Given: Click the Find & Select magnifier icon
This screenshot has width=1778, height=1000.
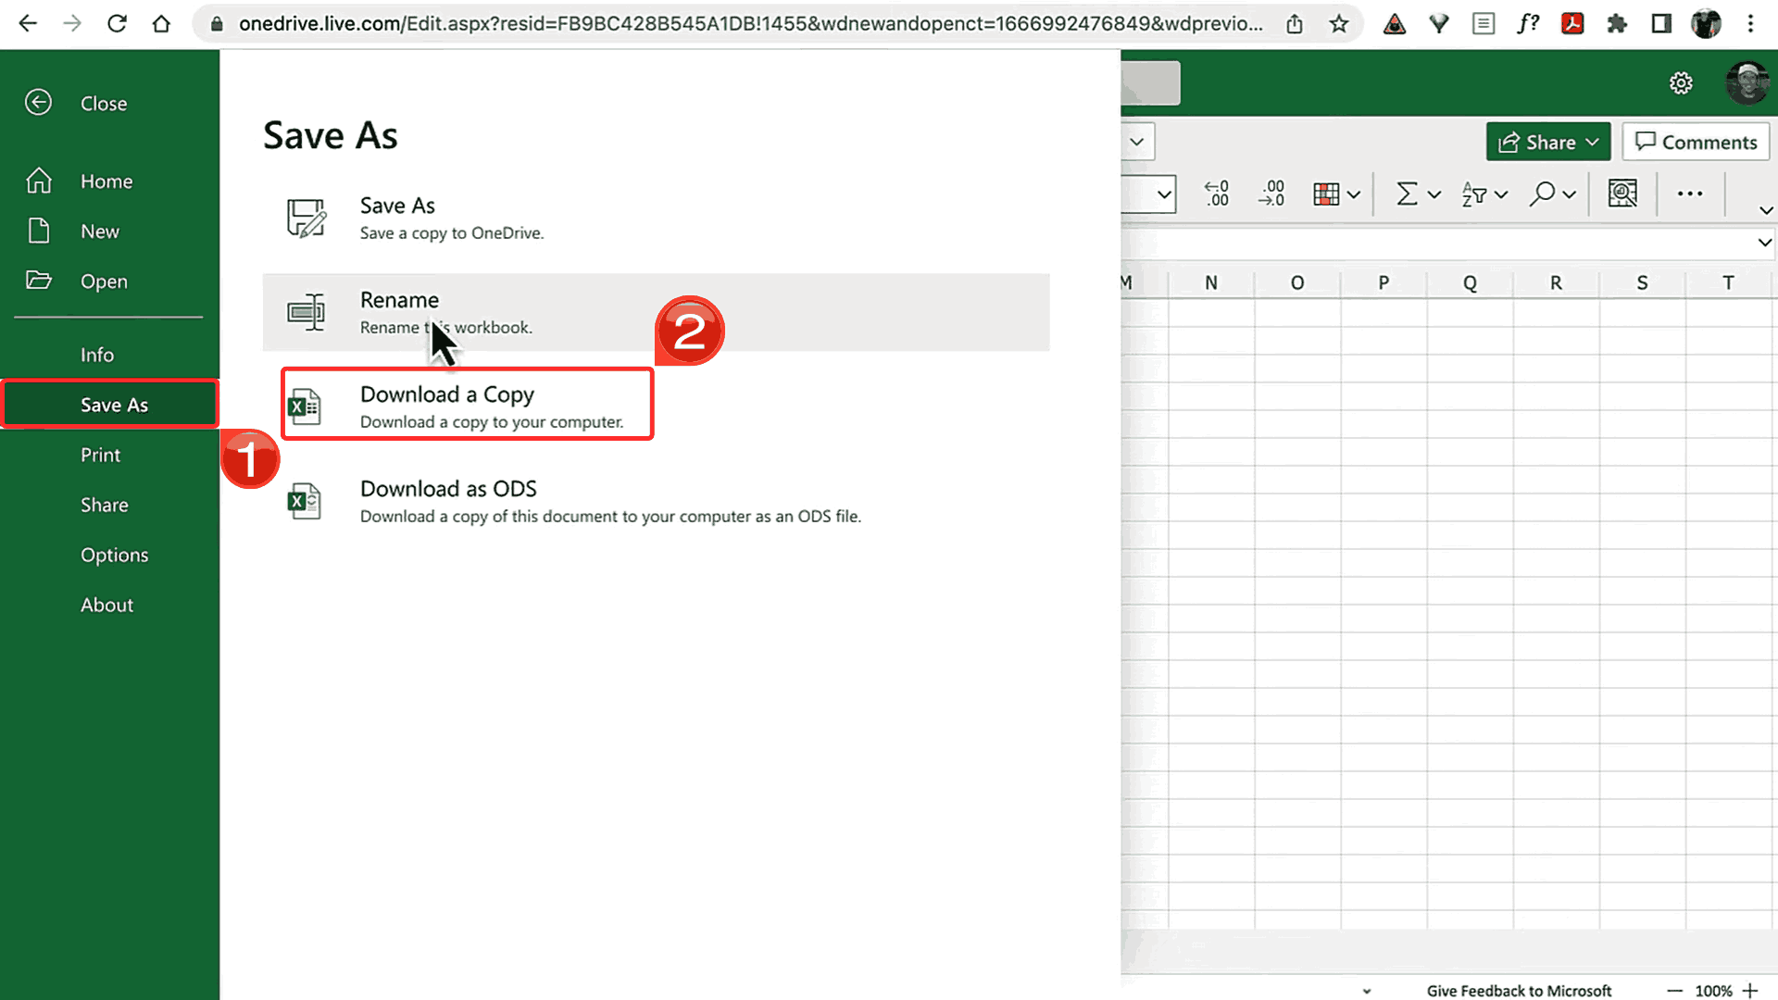Looking at the screenshot, I should click(1542, 194).
